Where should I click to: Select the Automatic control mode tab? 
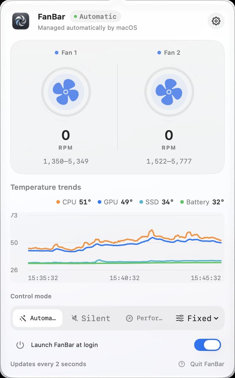coord(37,318)
